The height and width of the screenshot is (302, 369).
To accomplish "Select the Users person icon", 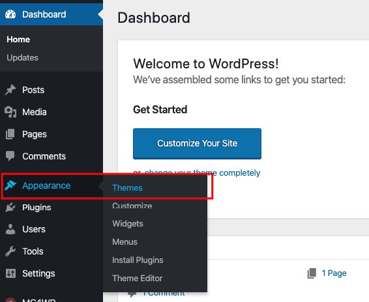I will coord(10,229).
